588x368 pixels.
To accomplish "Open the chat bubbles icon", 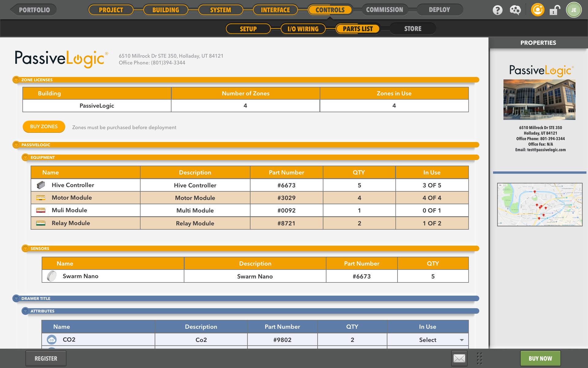I will pos(515,10).
